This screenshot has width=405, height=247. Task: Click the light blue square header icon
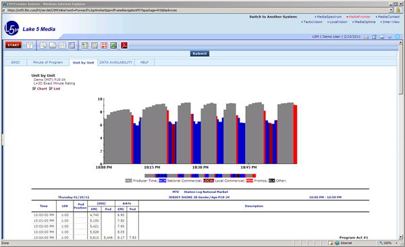click(398, 36)
